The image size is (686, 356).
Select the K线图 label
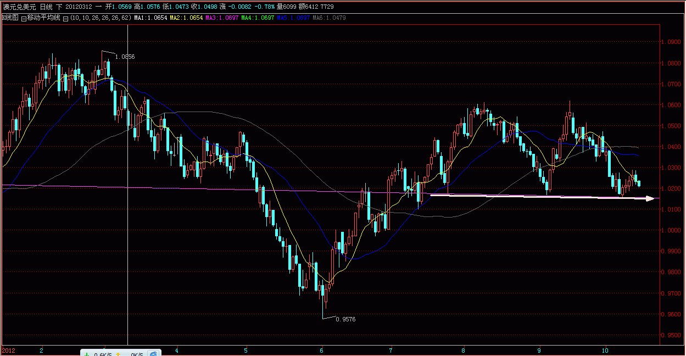pyautogui.click(x=10, y=18)
